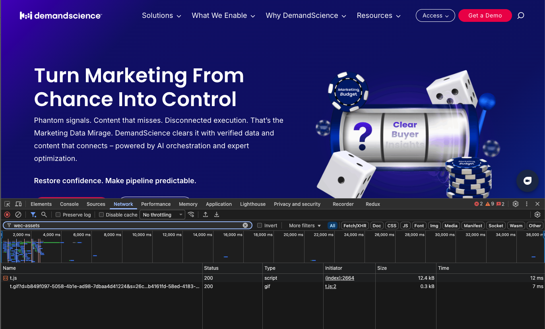The width and height of the screenshot is (545, 329).
Task: Expand More filters menu
Action: [305, 225]
